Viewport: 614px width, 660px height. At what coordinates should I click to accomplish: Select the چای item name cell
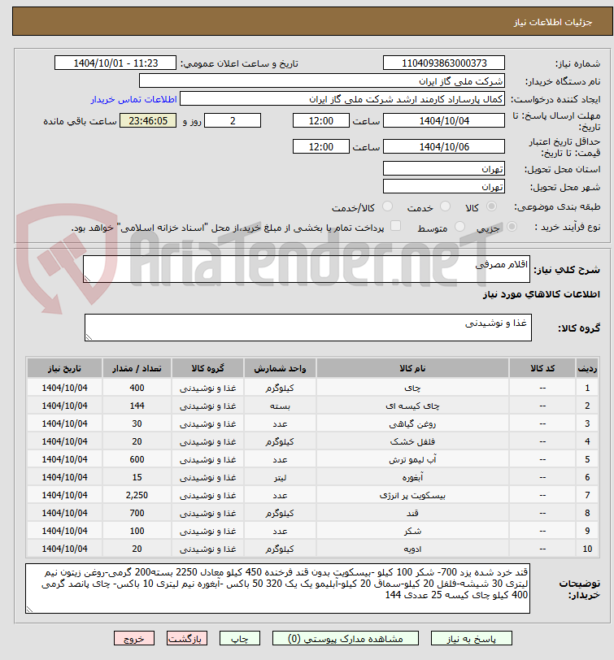pos(412,388)
